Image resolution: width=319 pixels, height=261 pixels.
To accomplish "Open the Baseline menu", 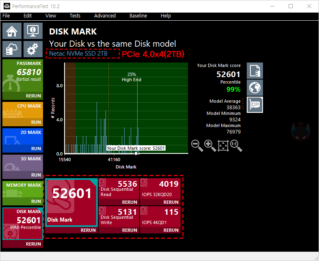I will coord(138,16).
